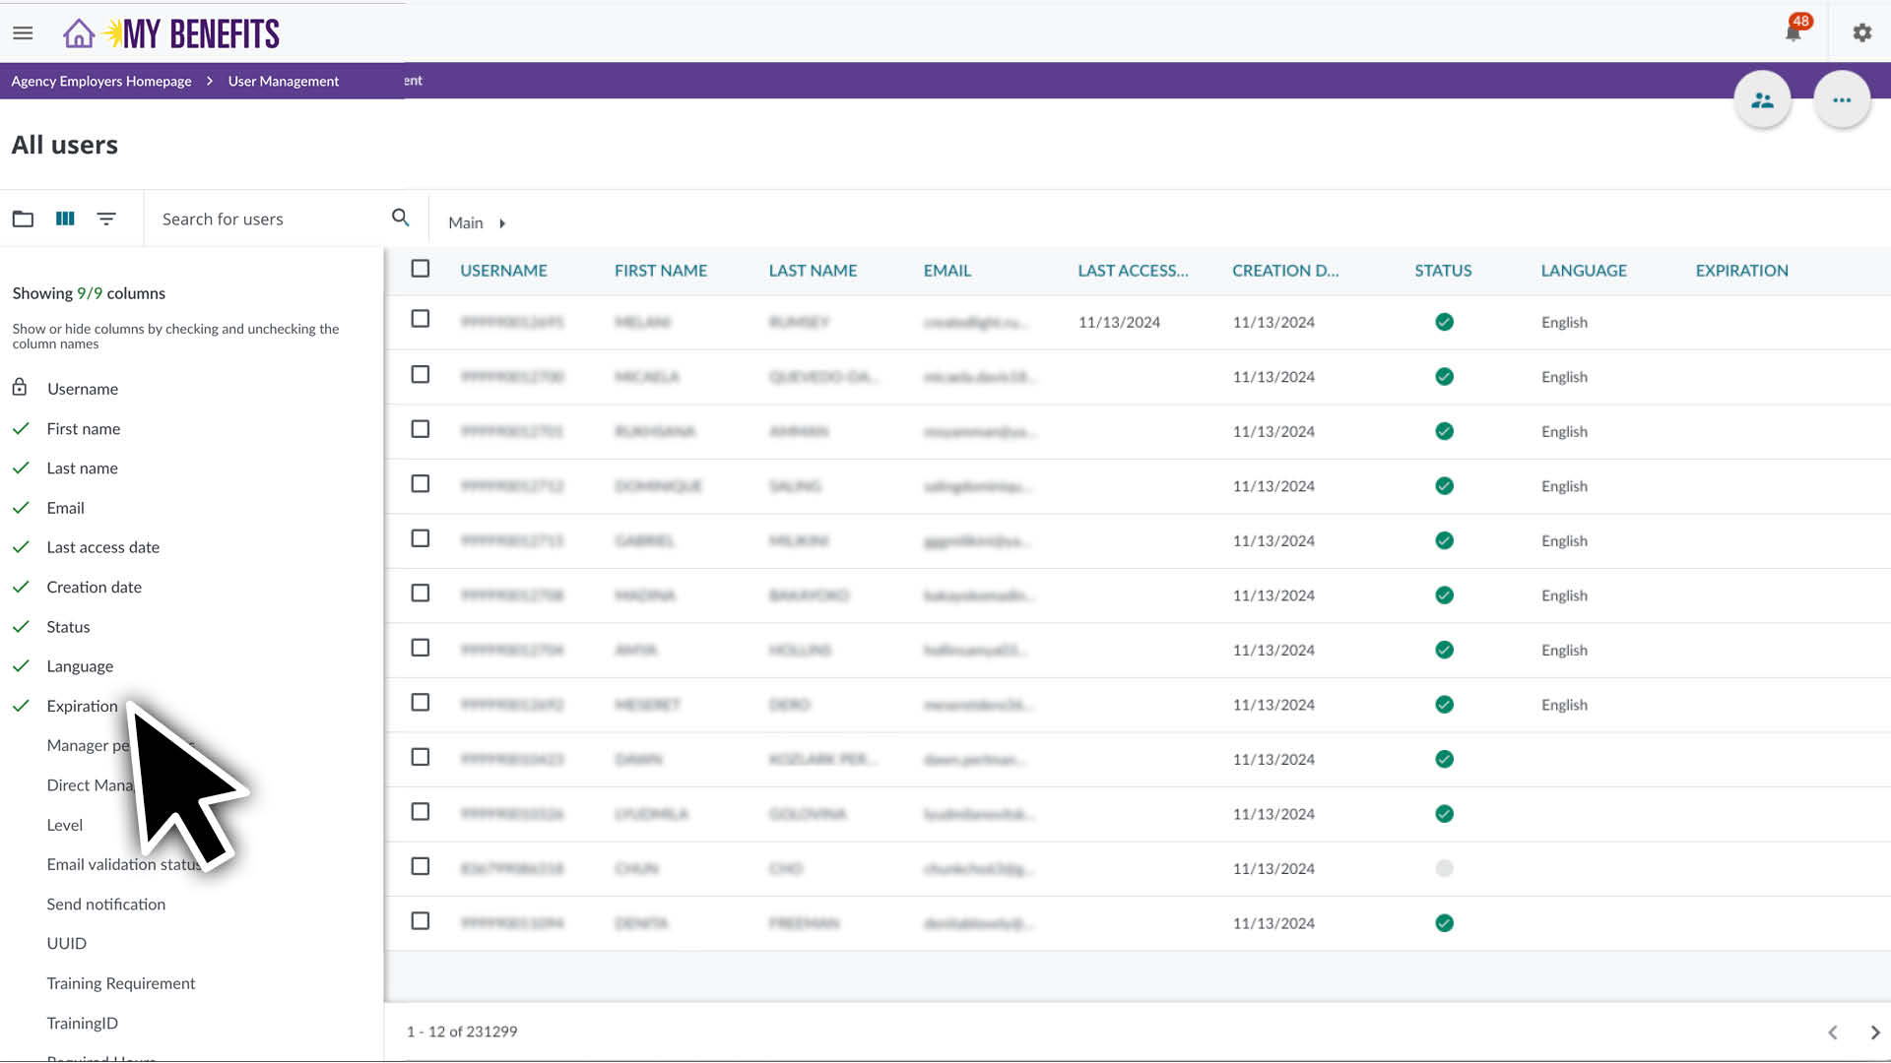Sort by the Last Name column header
This screenshot has width=1891, height=1063.
[x=812, y=271]
